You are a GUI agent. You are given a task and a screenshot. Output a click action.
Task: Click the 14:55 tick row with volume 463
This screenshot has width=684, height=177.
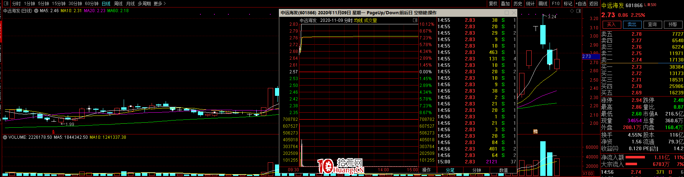[476, 52]
